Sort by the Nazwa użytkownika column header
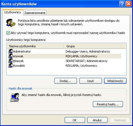The image size is (133, 126). click(35, 46)
